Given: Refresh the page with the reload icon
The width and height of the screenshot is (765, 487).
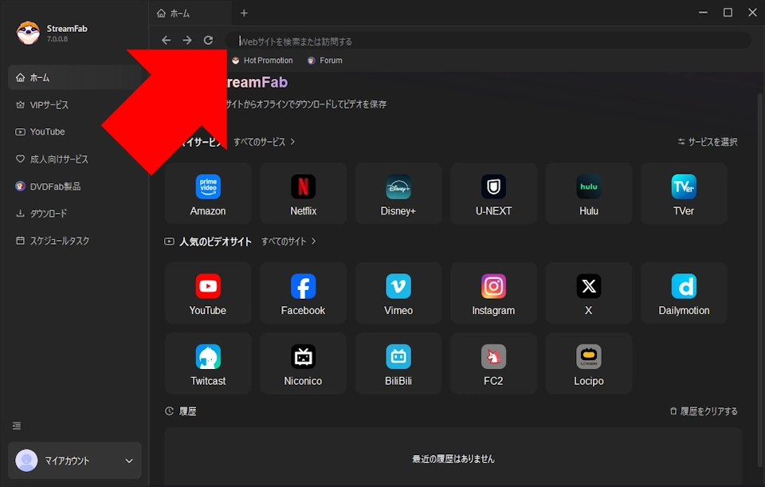Looking at the screenshot, I should pyautogui.click(x=208, y=40).
